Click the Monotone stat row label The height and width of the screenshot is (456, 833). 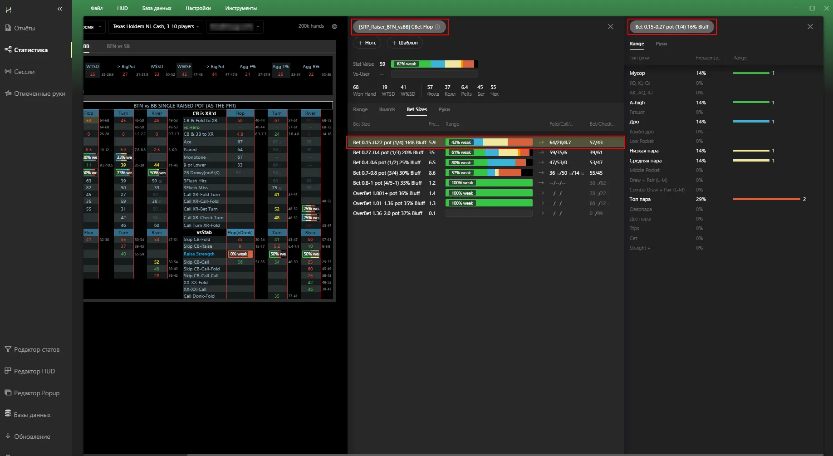(195, 157)
